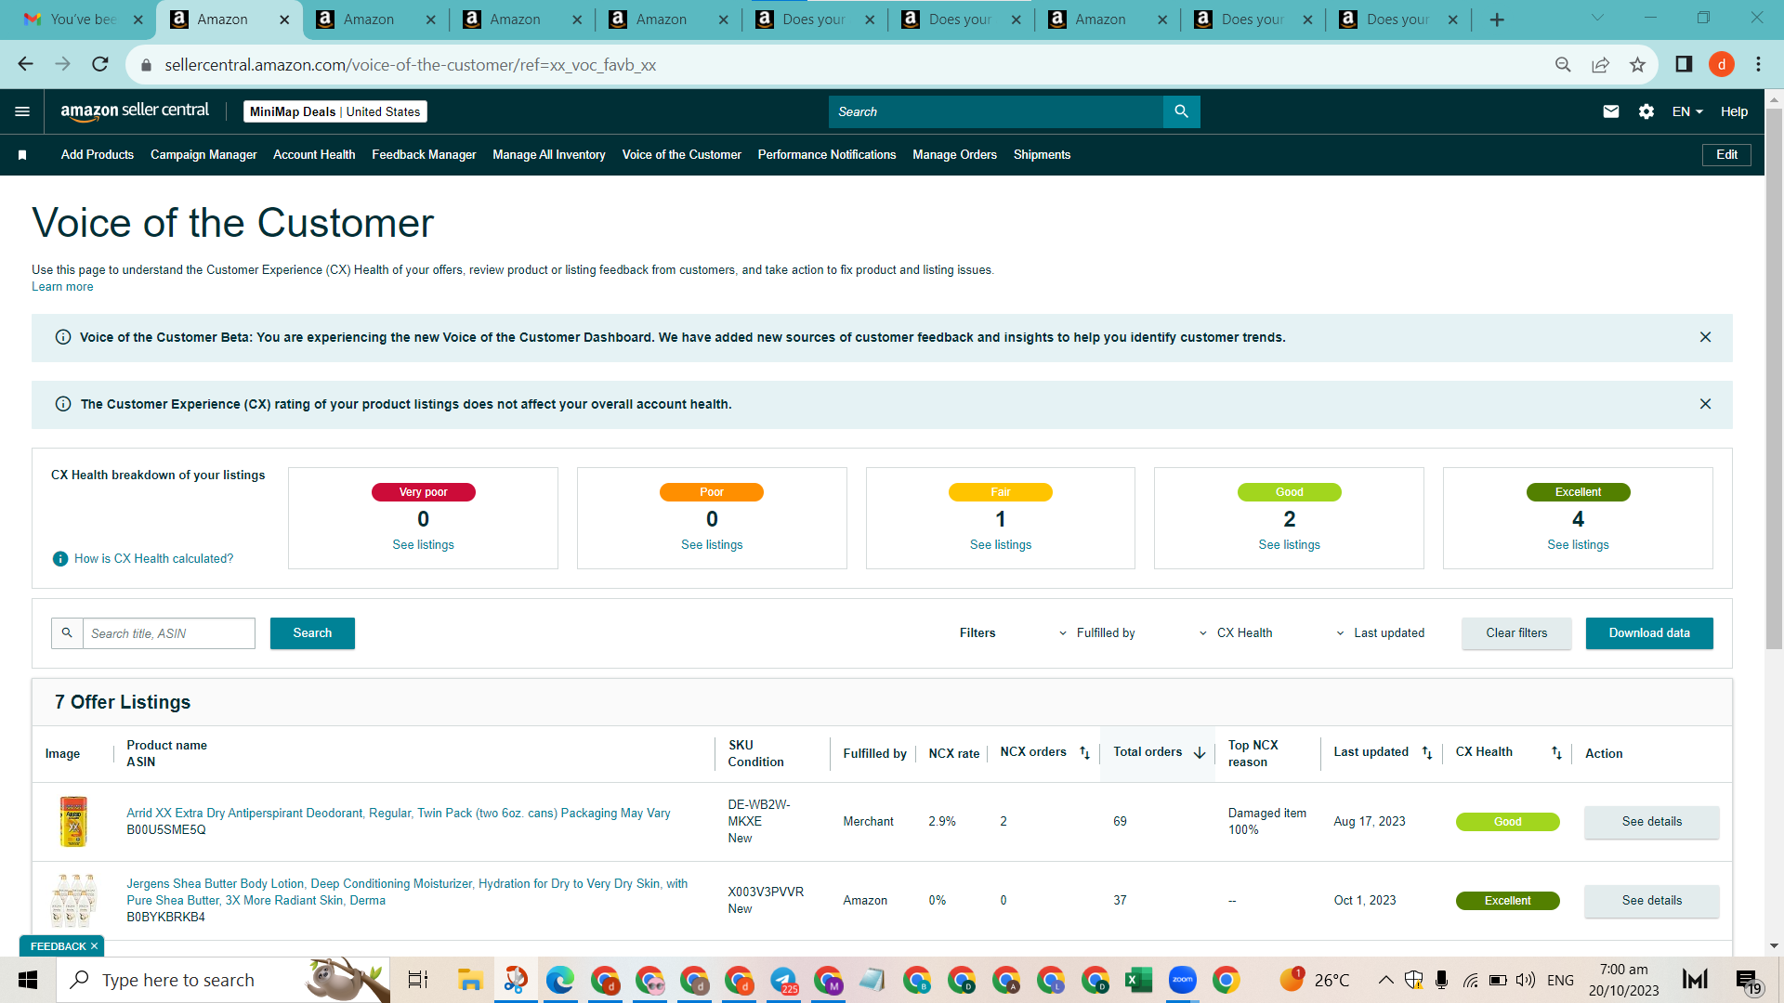
Task: Sort listings by CX Health column
Action: 1556,753
